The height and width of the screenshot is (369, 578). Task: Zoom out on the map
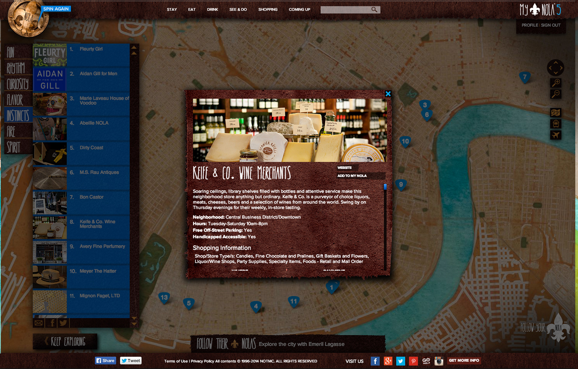pyautogui.click(x=556, y=94)
